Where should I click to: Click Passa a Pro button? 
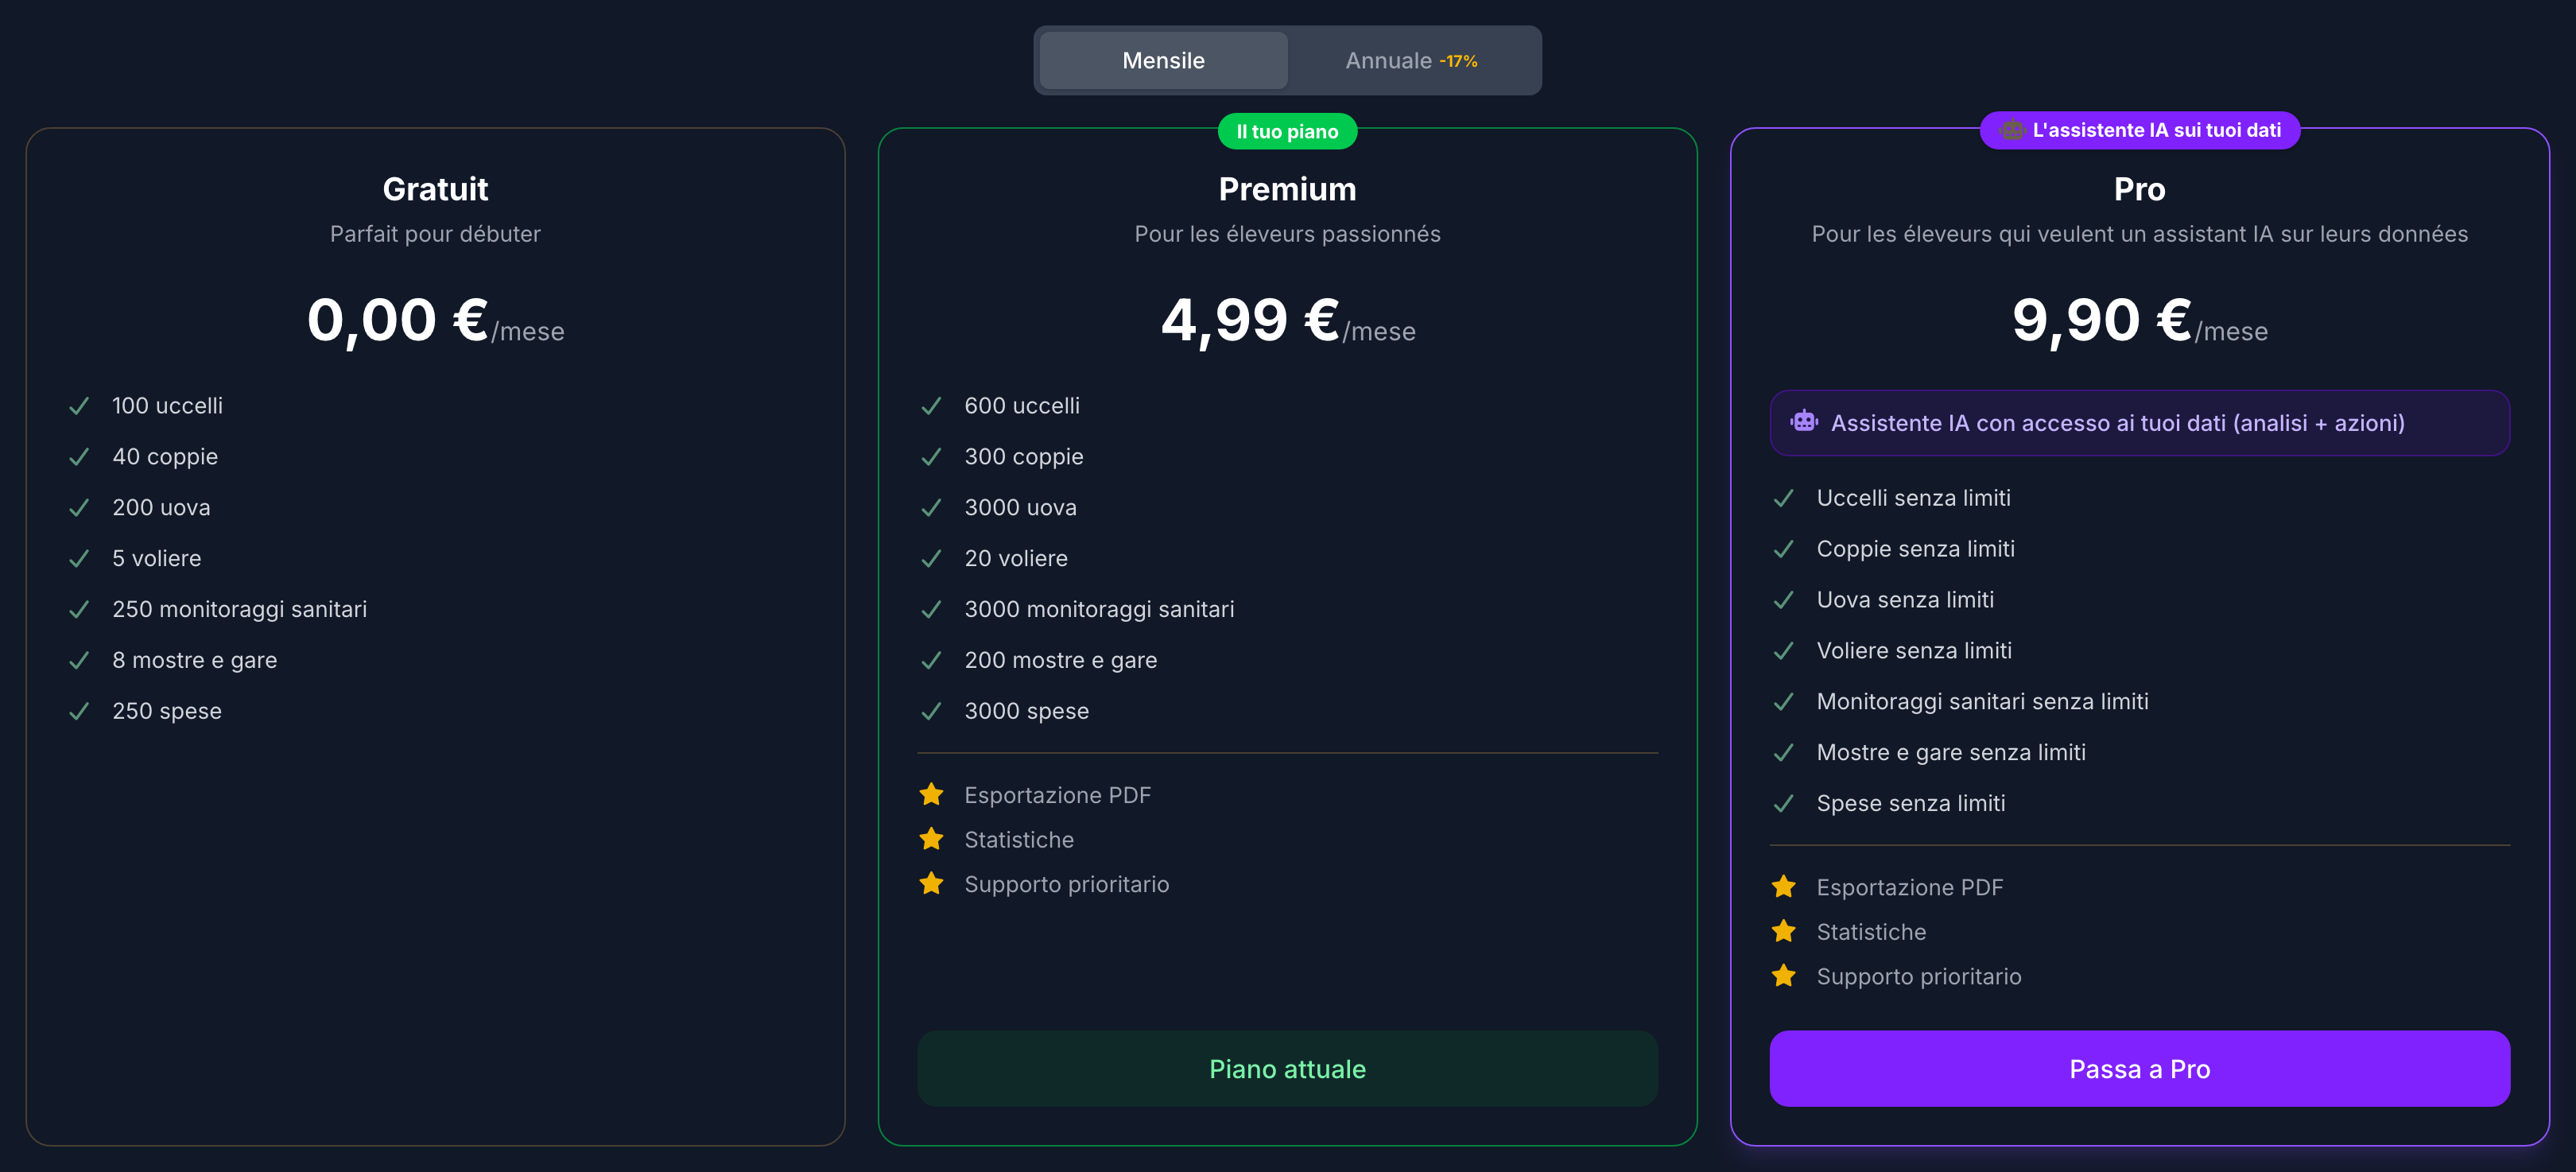pos(2139,1068)
